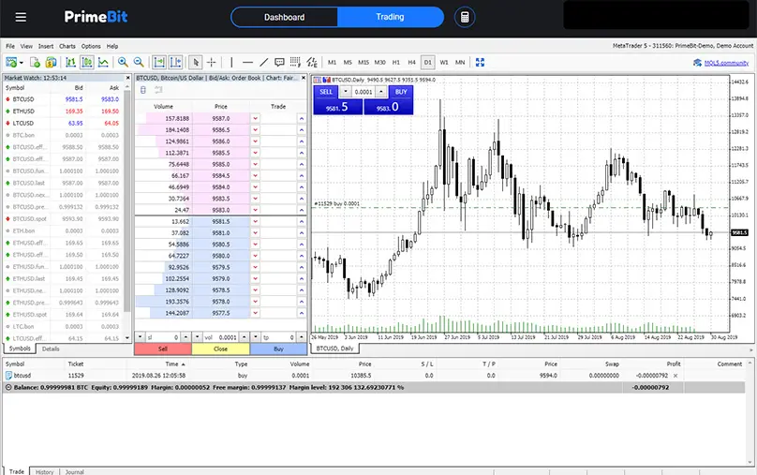Select the crosshair tool

[212, 62]
